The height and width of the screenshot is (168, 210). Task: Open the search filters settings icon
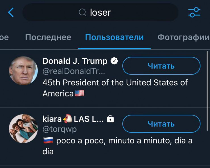point(194,12)
